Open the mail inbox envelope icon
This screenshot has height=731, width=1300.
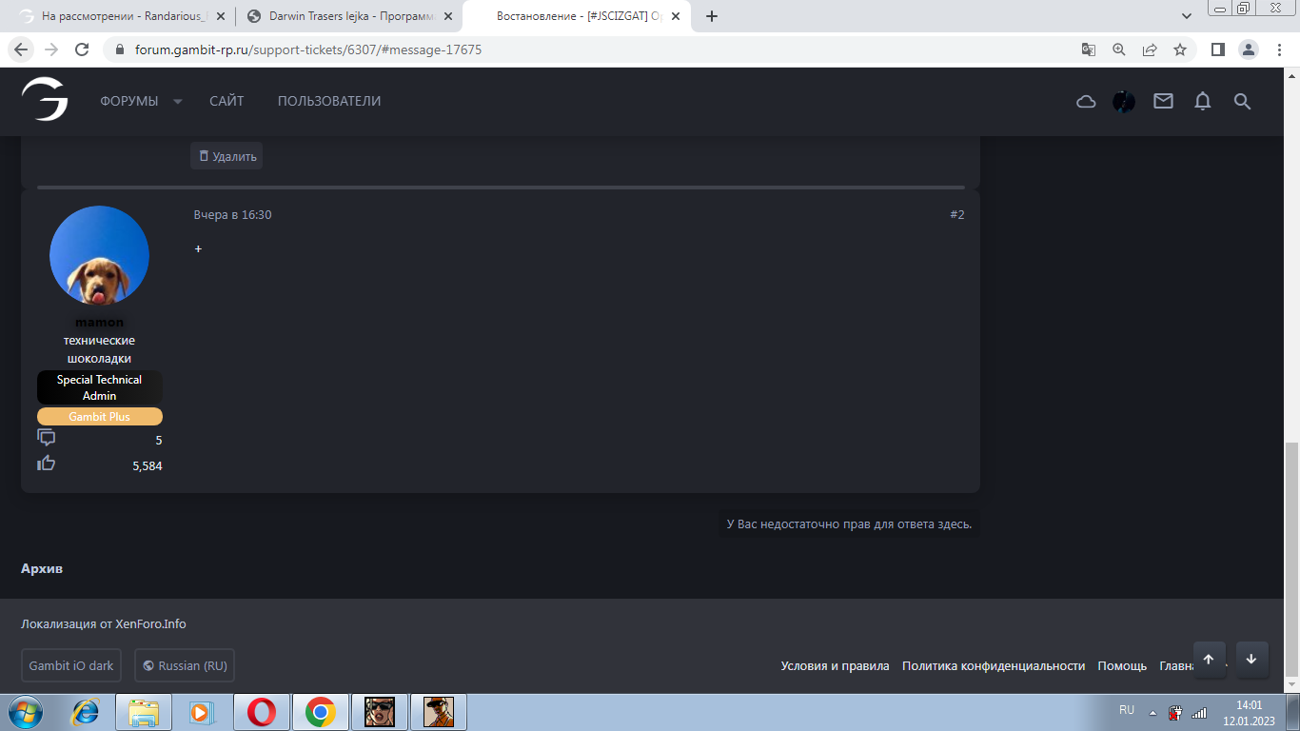[x=1163, y=101]
